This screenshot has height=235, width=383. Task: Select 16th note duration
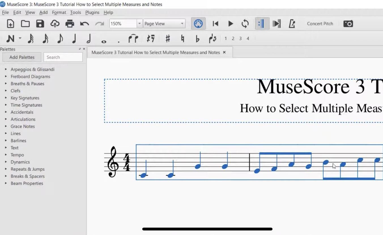coord(45,38)
